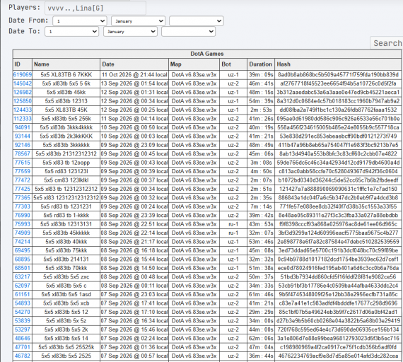The image size is (403, 362).
Task: Open the Date To day dropdown
Action: pyautogui.click(x=71, y=32)
